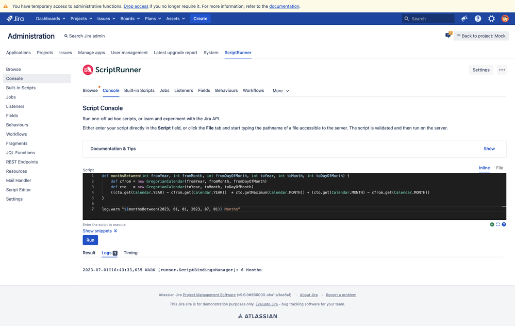The width and height of the screenshot is (515, 326).
Task: Expand the Boards dropdown menu
Action: pyautogui.click(x=130, y=19)
